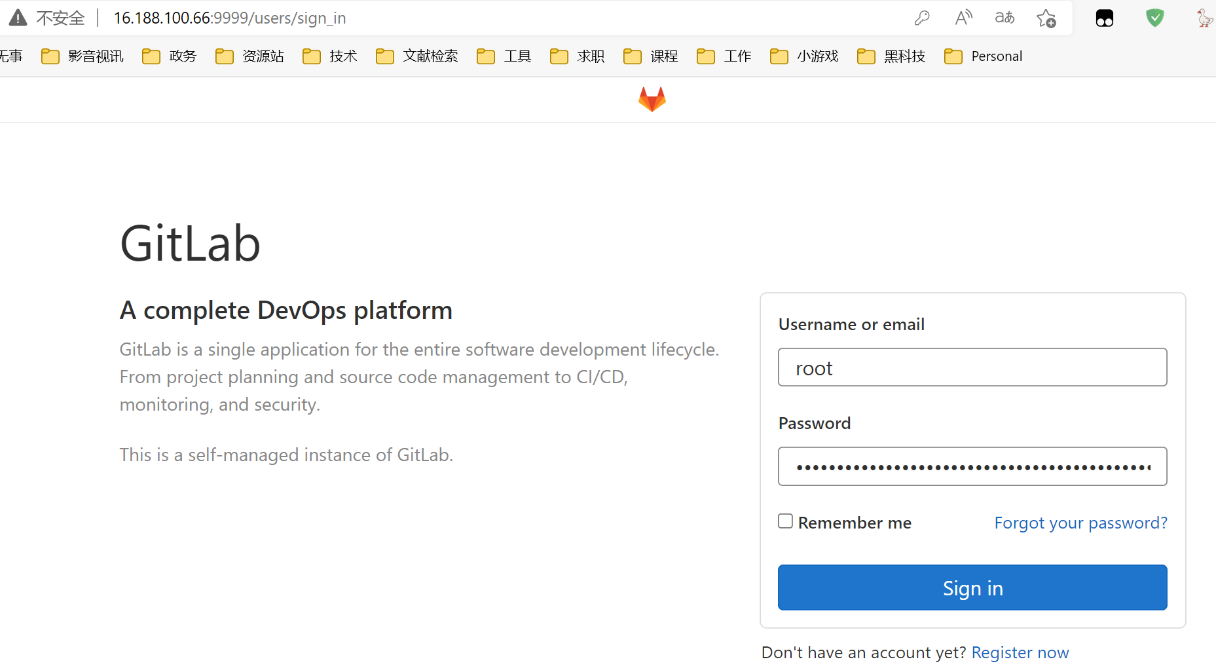Open the green shield extension icon

tap(1155, 18)
